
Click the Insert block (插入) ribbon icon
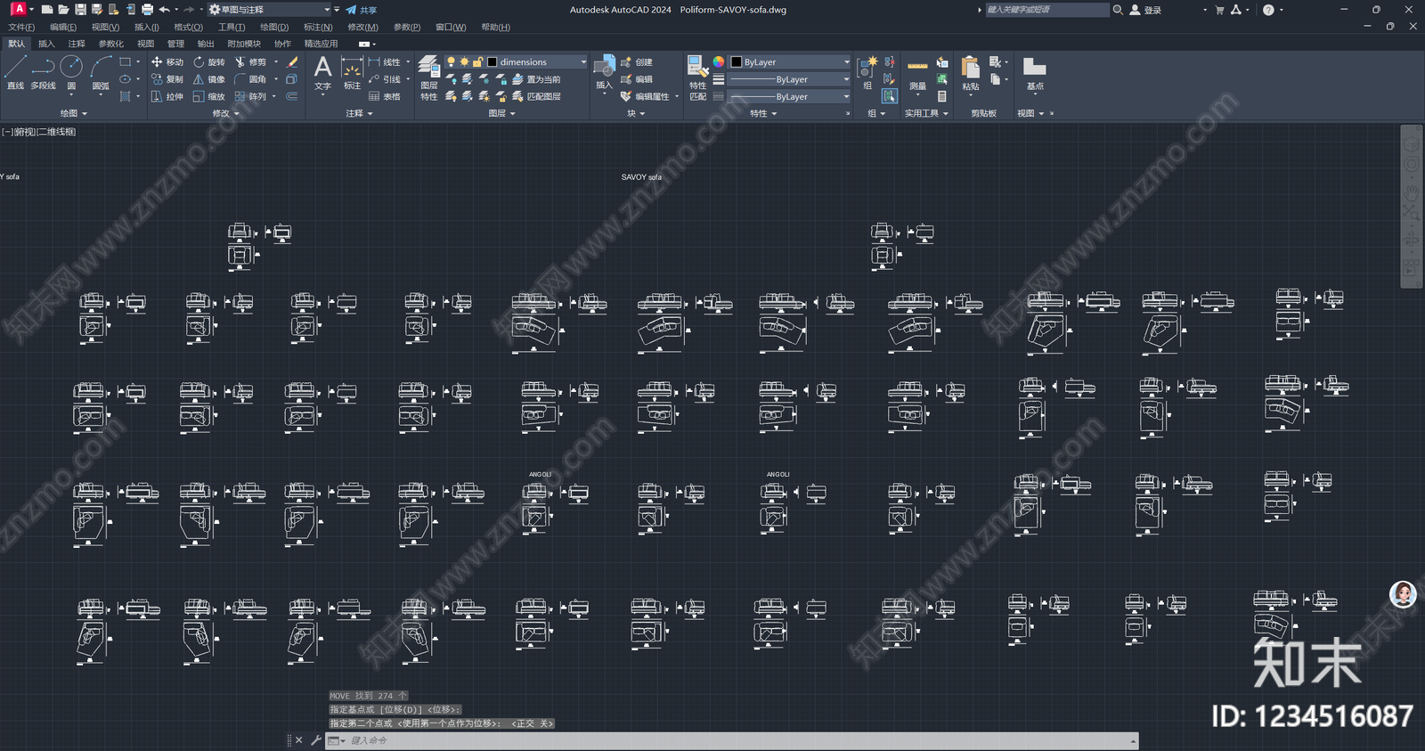pyautogui.click(x=604, y=72)
